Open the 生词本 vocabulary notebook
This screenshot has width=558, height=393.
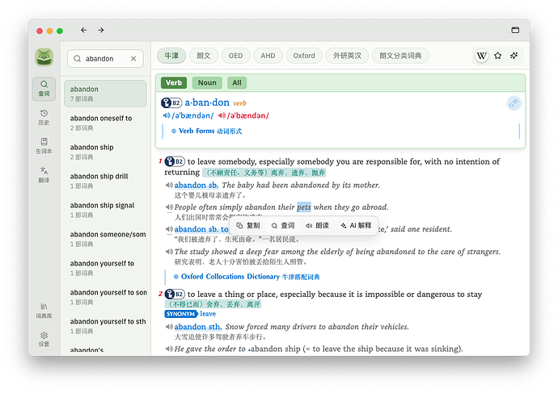point(44,146)
